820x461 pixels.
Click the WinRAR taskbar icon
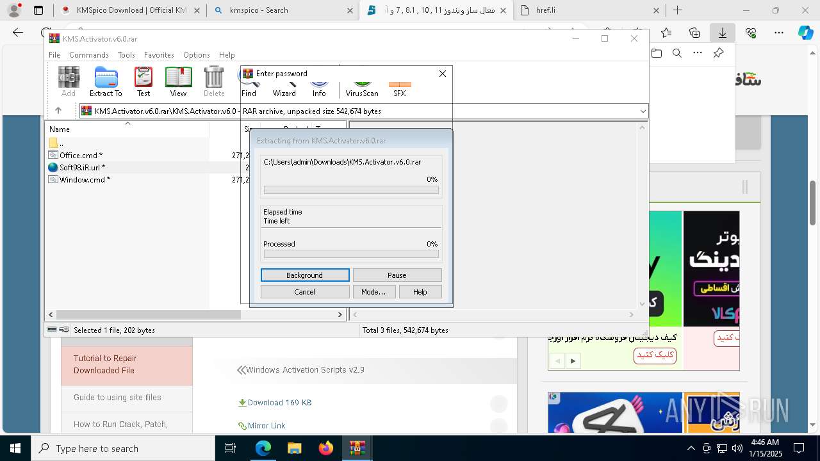(x=357, y=448)
